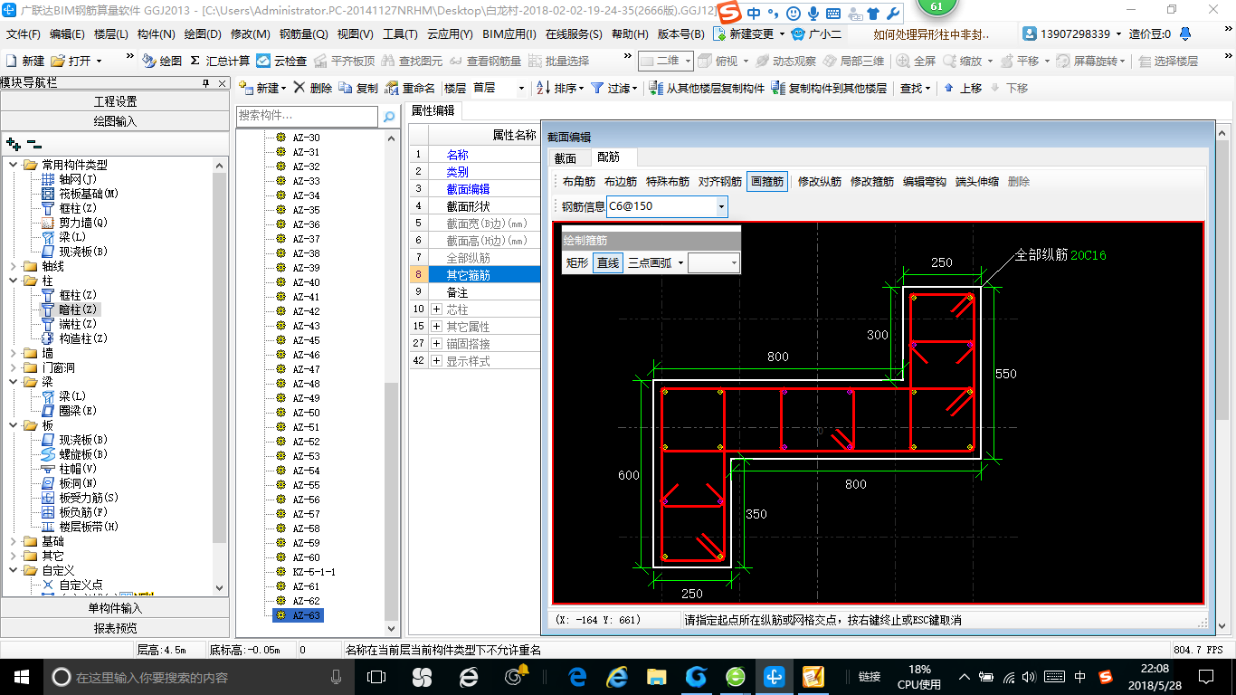Open 查找图元 find element tool
Viewport: 1236px width, 695px height.
[x=412, y=61]
